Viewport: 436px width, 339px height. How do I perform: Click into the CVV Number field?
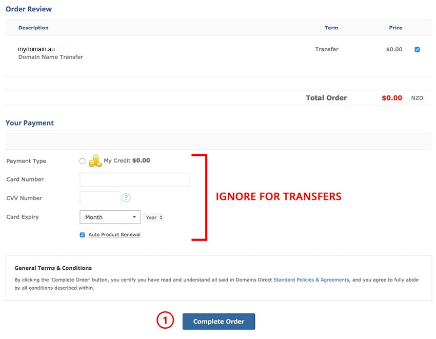pyautogui.click(x=100, y=198)
